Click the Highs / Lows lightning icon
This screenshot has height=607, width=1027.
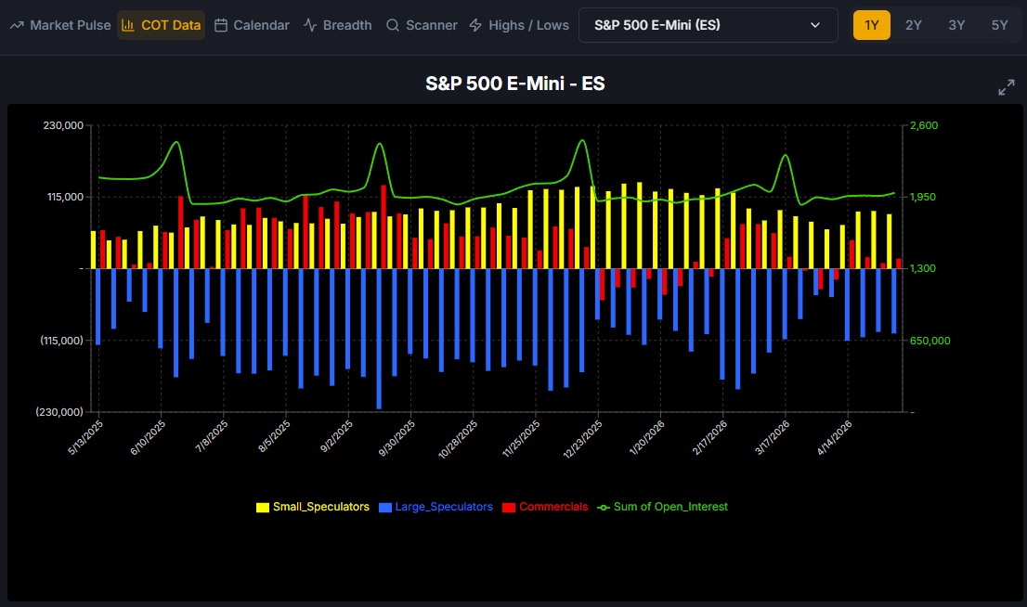[x=475, y=25]
